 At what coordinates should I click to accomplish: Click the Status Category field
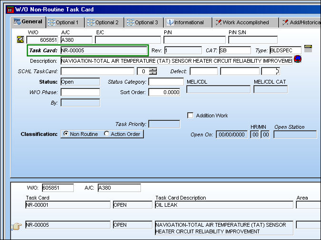tap(166, 82)
